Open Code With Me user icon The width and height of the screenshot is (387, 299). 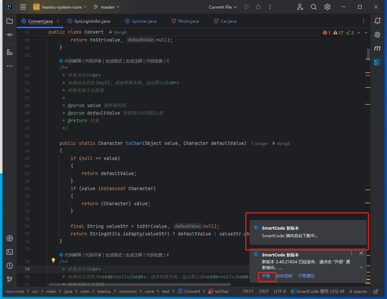tap(300, 7)
